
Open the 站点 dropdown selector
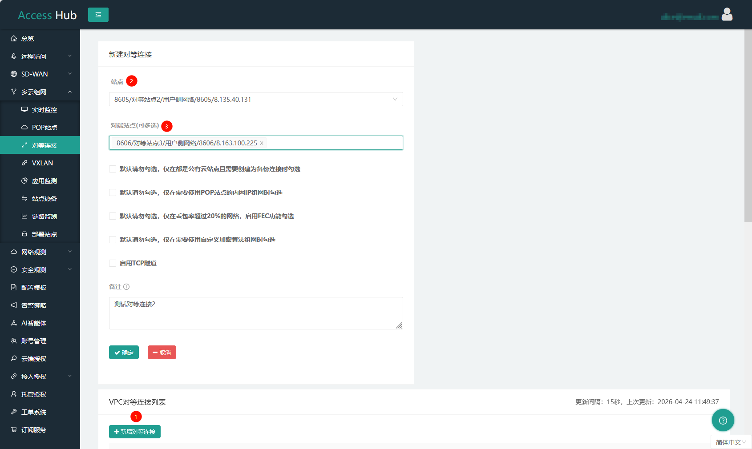click(256, 99)
